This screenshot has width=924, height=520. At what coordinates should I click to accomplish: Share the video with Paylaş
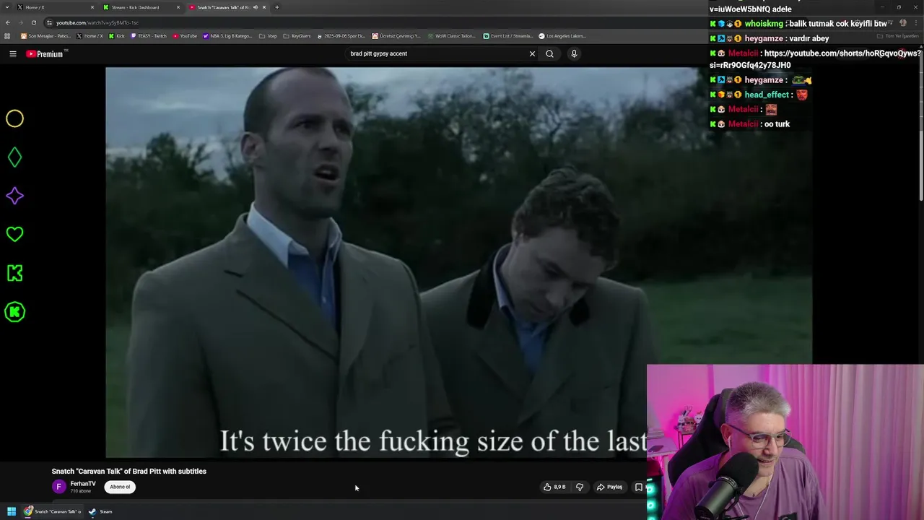click(x=609, y=487)
